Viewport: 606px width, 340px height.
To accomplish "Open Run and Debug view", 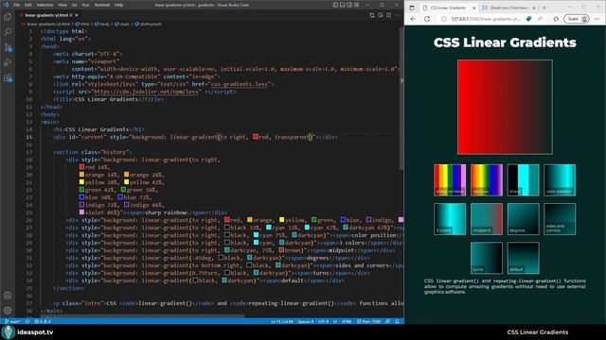I will pos(8,62).
